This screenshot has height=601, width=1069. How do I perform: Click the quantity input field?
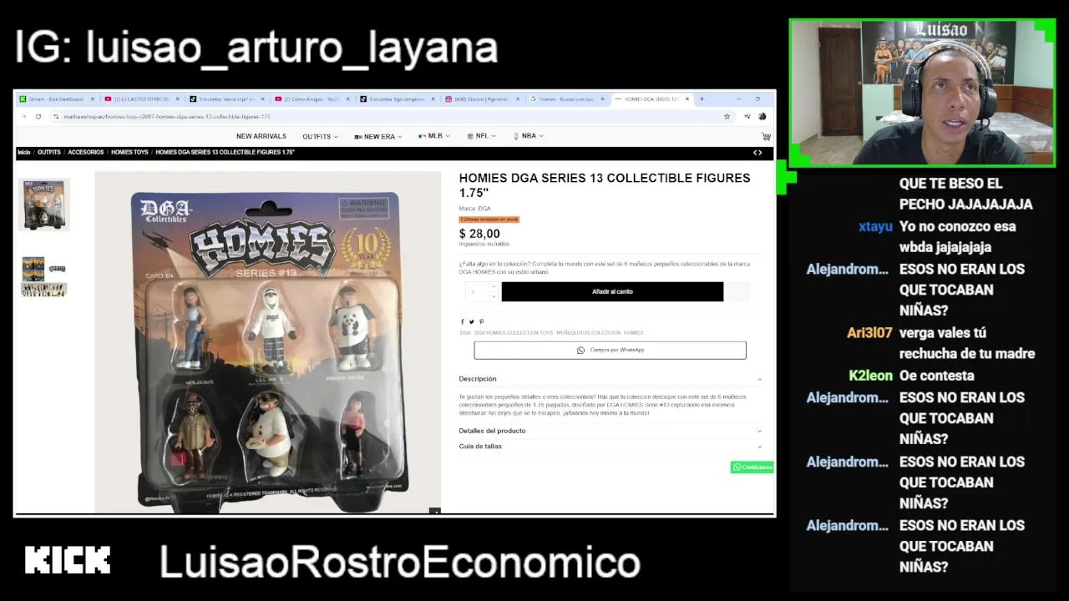click(477, 291)
